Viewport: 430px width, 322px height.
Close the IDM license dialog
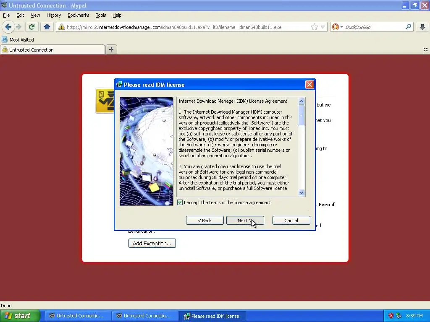(x=309, y=85)
